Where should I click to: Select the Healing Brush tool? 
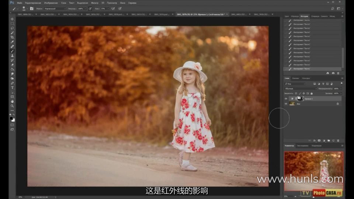(x=12, y=46)
